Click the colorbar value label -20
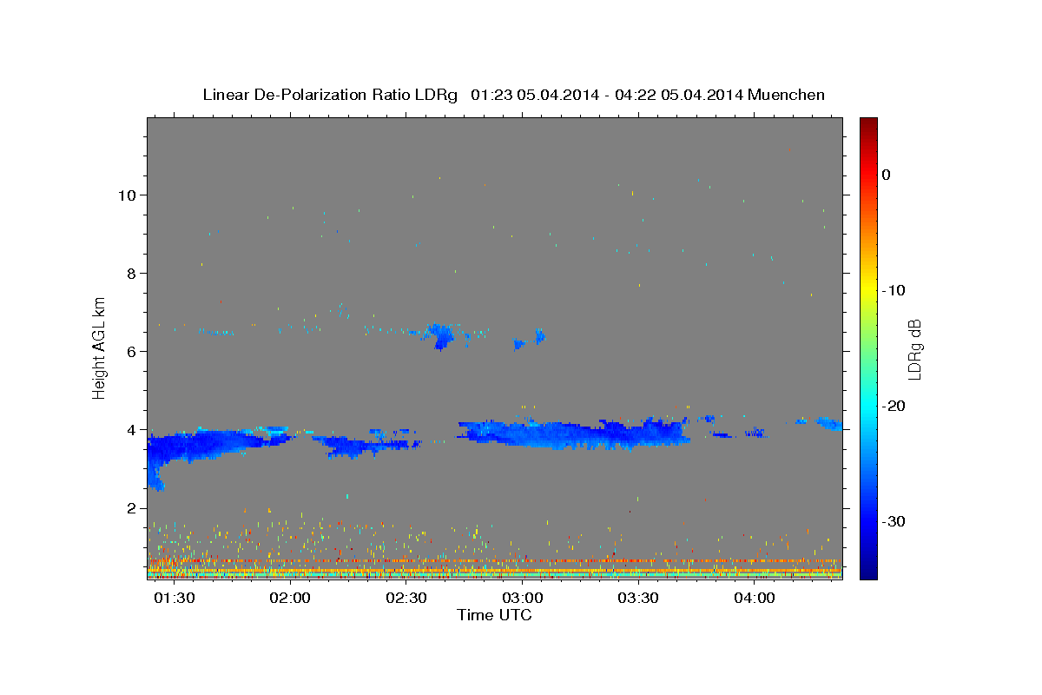1042x695 pixels. click(894, 406)
